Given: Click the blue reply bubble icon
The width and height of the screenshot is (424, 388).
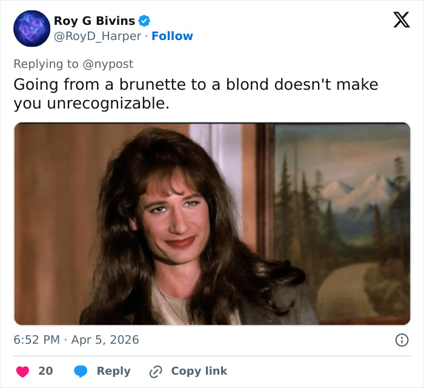Looking at the screenshot, I should point(82,371).
